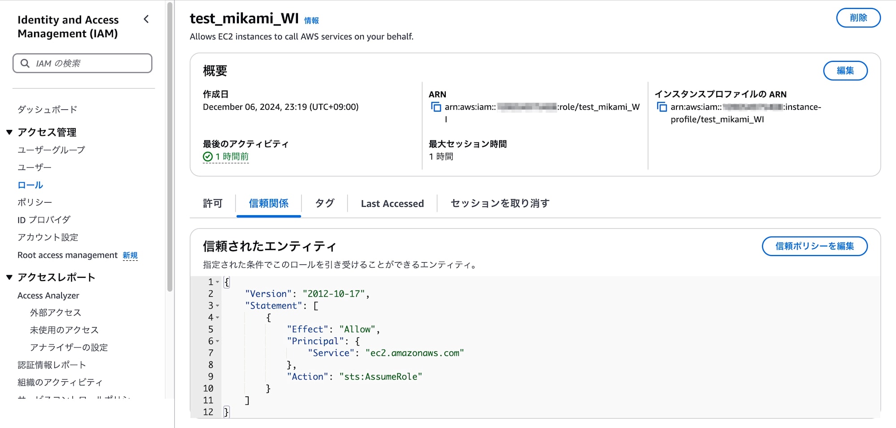
Task: Collapse the アクセス管理 section triangle
Action: (x=9, y=132)
